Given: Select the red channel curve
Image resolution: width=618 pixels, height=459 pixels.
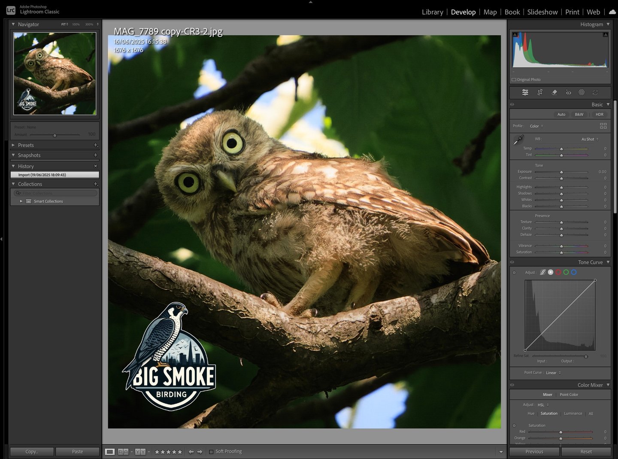Looking at the screenshot, I should click(558, 272).
